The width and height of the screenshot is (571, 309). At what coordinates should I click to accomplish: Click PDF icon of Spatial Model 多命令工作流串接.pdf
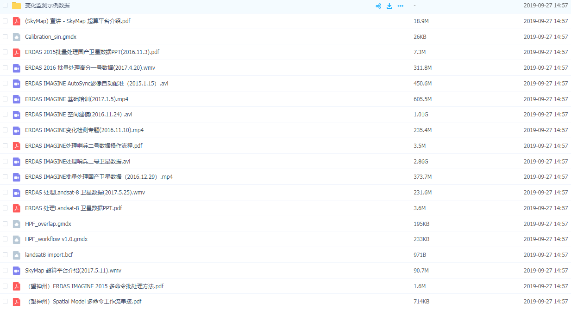coord(17,302)
